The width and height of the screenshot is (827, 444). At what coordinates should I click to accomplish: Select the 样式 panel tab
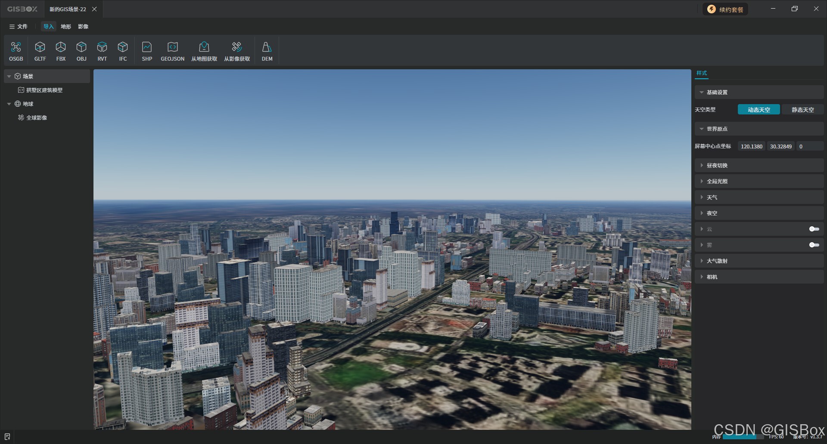click(702, 73)
